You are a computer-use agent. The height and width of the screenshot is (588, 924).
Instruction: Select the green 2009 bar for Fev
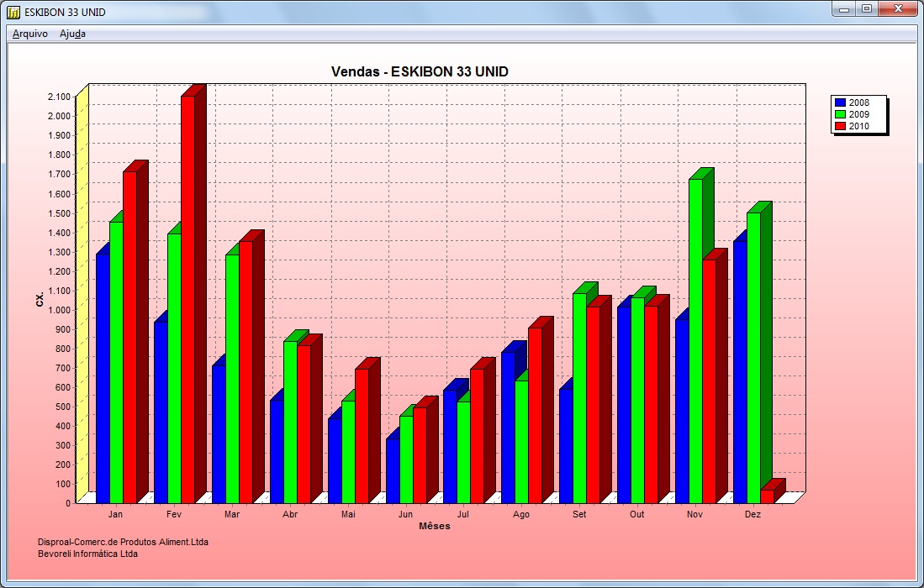(x=174, y=369)
